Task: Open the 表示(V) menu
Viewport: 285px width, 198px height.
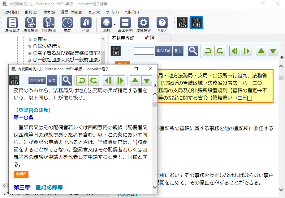Action: coord(94,12)
